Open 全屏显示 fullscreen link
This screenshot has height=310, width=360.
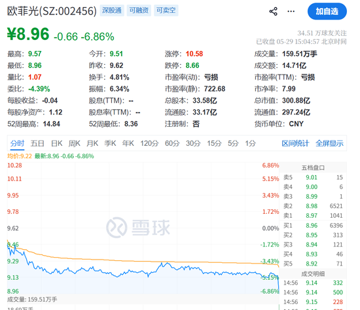pyautogui.click(x=329, y=144)
